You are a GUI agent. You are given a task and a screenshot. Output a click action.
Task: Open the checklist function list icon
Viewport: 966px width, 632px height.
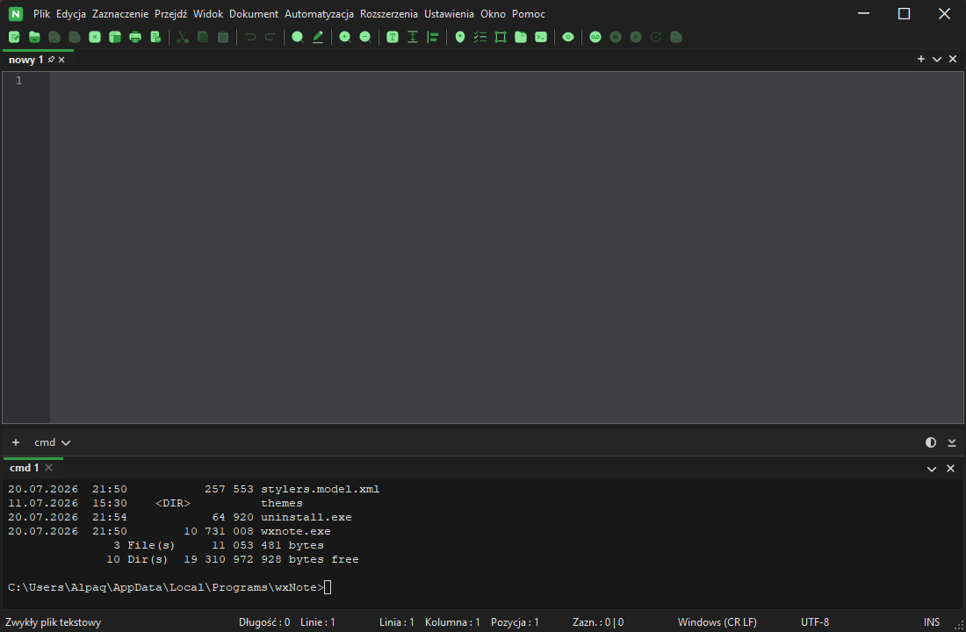[x=480, y=37]
